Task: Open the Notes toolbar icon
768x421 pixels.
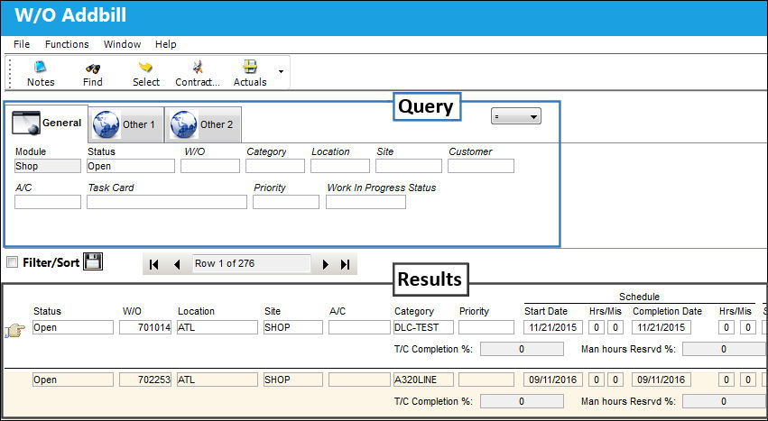Action: (41, 73)
